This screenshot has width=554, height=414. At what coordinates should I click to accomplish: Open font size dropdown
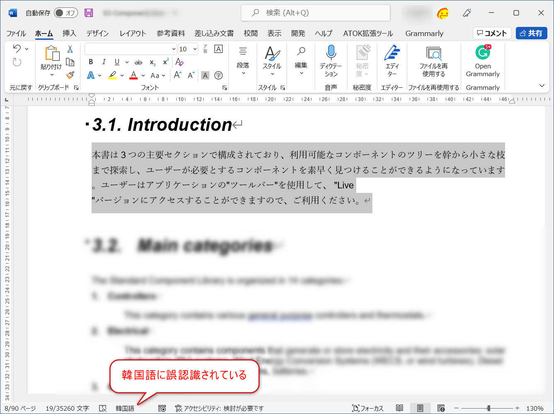point(195,49)
